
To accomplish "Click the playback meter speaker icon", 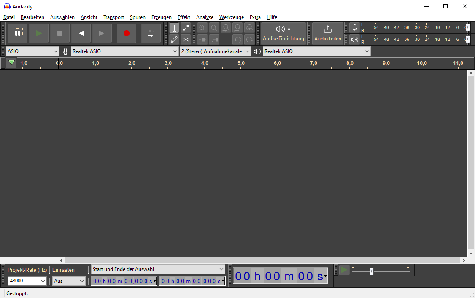I will point(354,39).
